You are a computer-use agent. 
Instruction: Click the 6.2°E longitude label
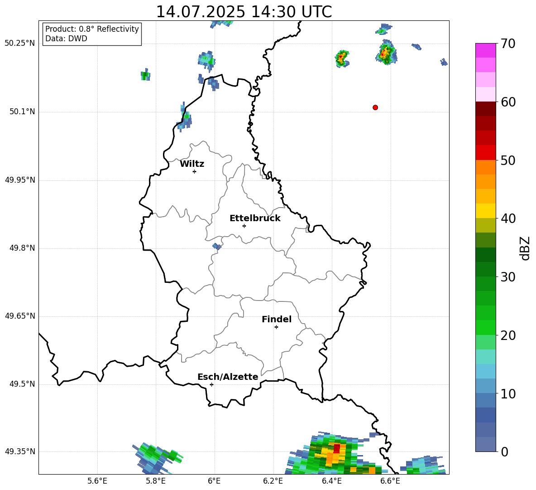(x=273, y=481)
